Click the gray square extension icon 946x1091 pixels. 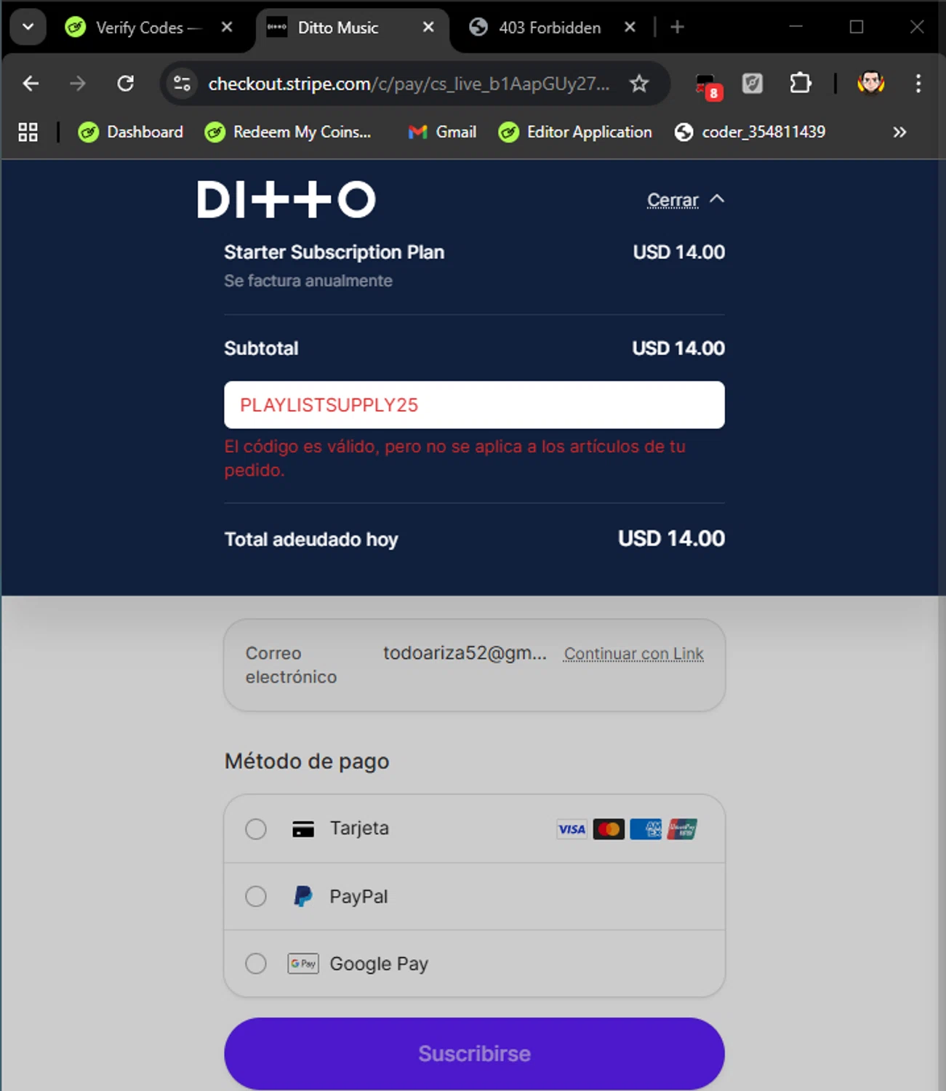pos(753,84)
